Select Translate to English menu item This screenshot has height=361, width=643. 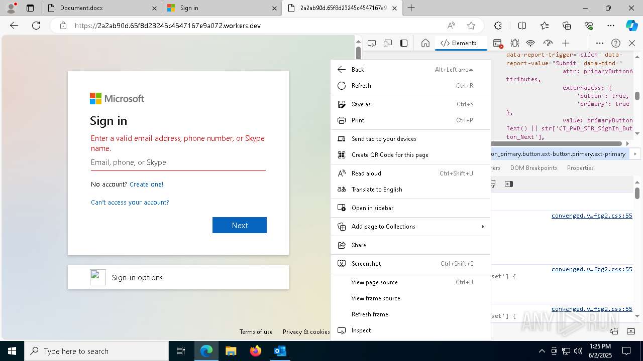pos(410,190)
